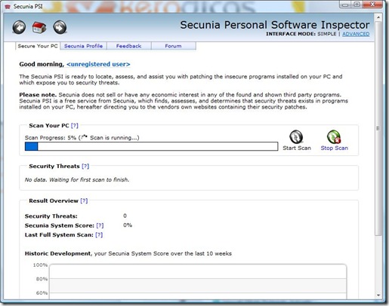Click the back arrow navigation icon
This screenshot has width=389, height=306.
[x=19, y=27]
